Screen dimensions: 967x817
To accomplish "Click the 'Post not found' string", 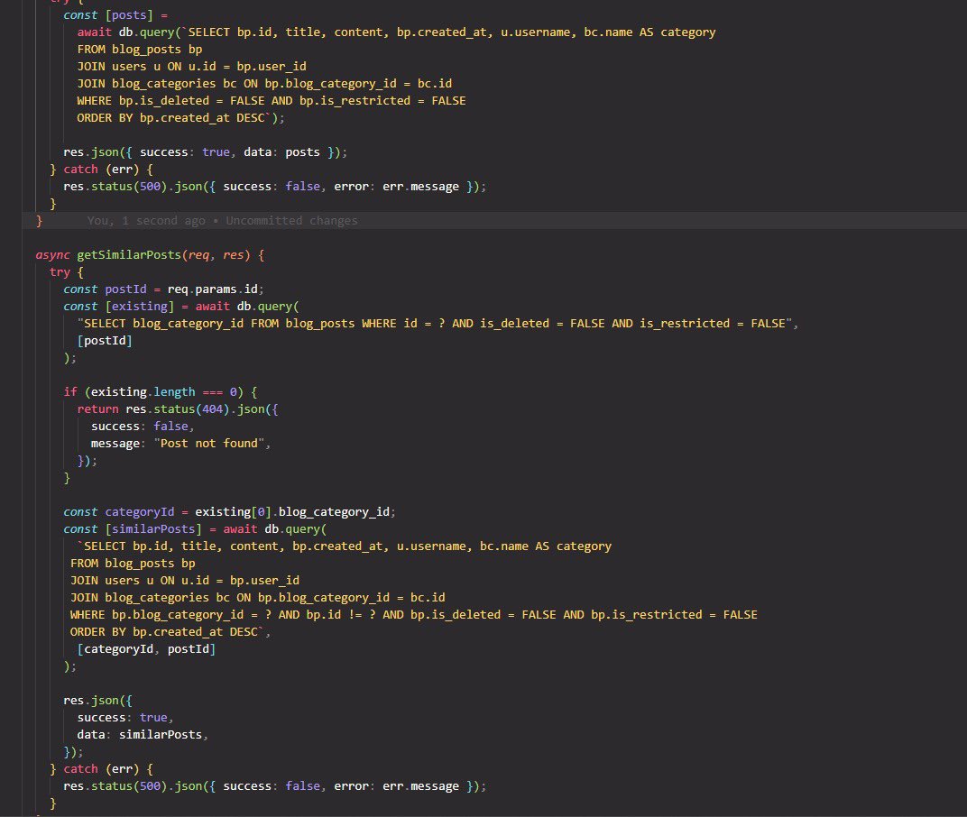I will click(209, 444).
